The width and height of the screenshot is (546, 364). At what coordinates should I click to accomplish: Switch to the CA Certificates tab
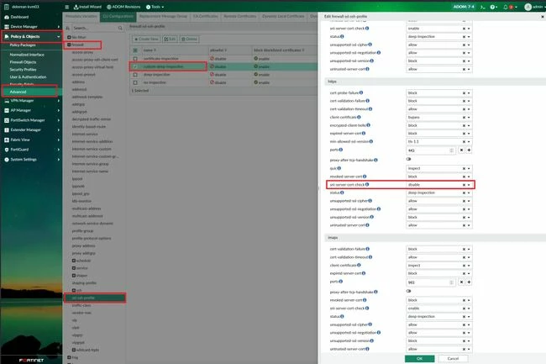(x=206, y=16)
